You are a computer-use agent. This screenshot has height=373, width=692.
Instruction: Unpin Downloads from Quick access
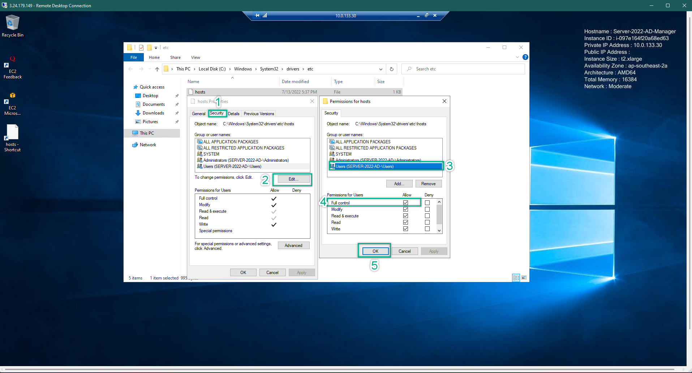[177, 113]
